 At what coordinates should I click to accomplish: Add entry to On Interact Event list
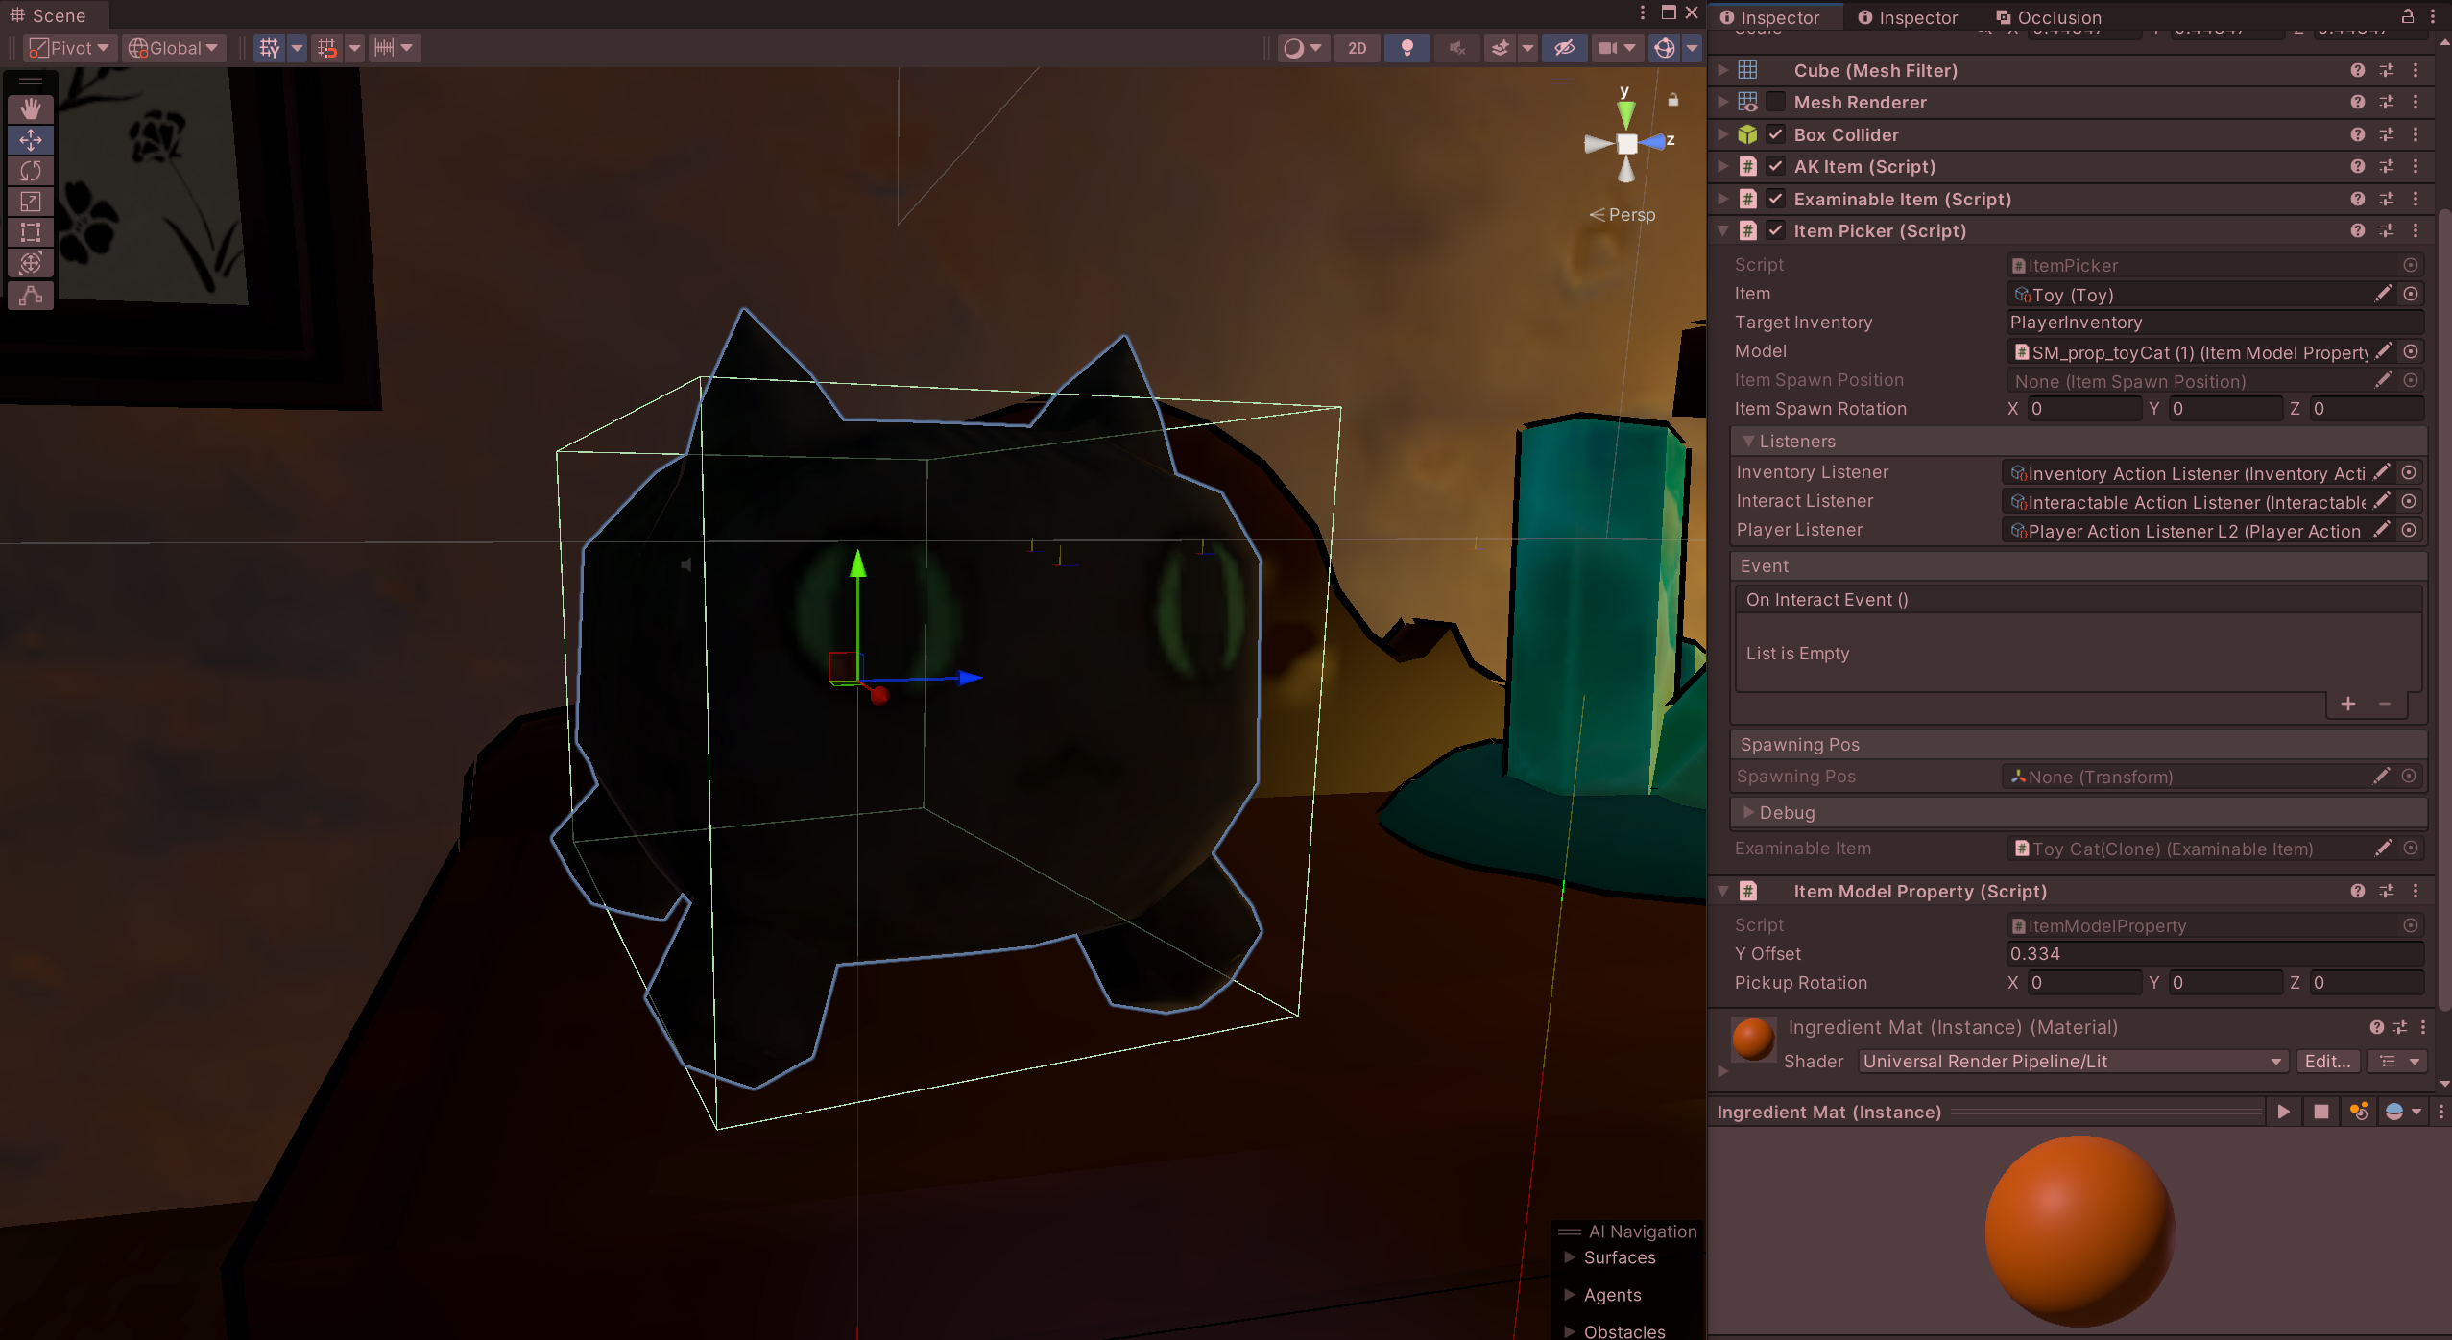point(2347,704)
